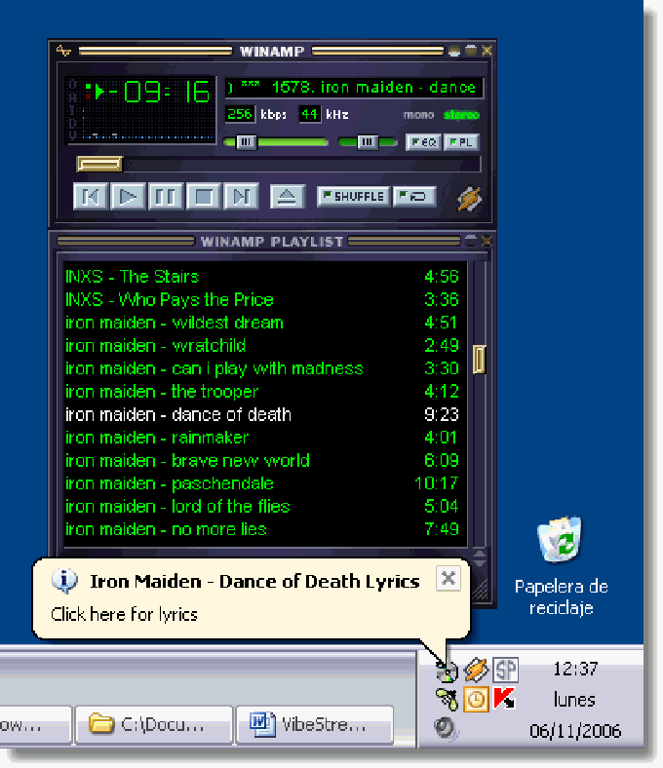Image resolution: width=663 pixels, height=768 pixels.
Task: Toggle the PL playlist window
Action: (x=461, y=142)
